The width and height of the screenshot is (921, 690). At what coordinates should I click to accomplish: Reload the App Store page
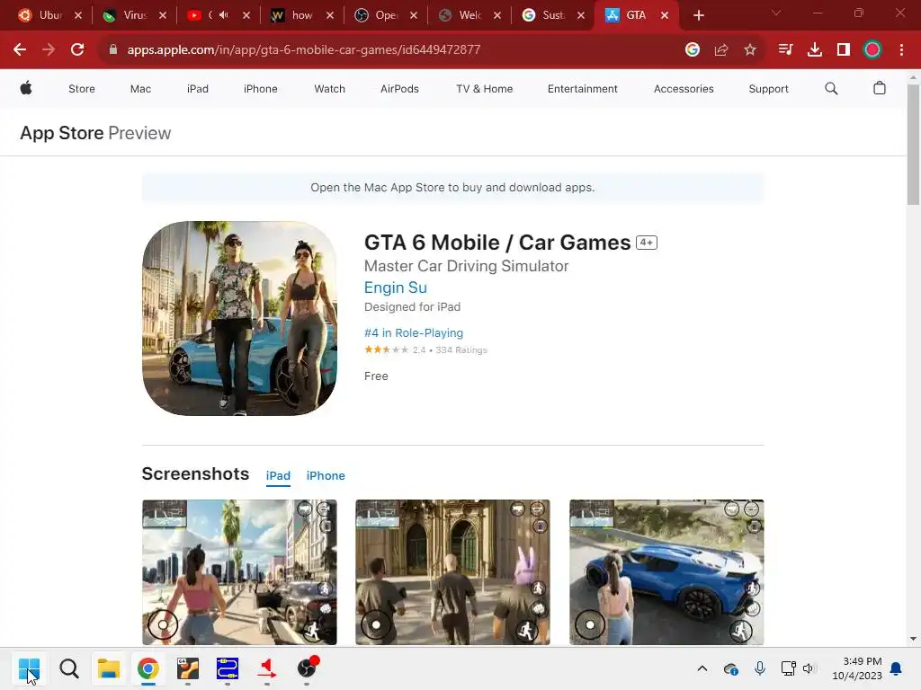click(x=77, y=50)
